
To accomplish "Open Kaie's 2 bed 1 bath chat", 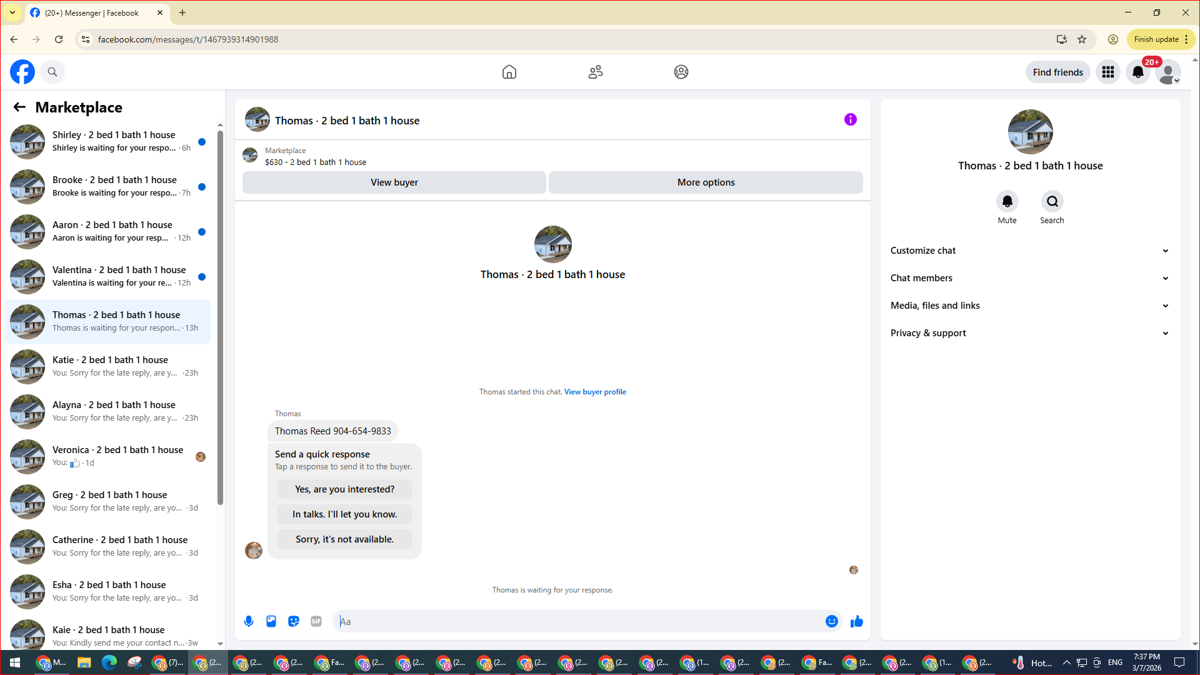I will point(108,634).
